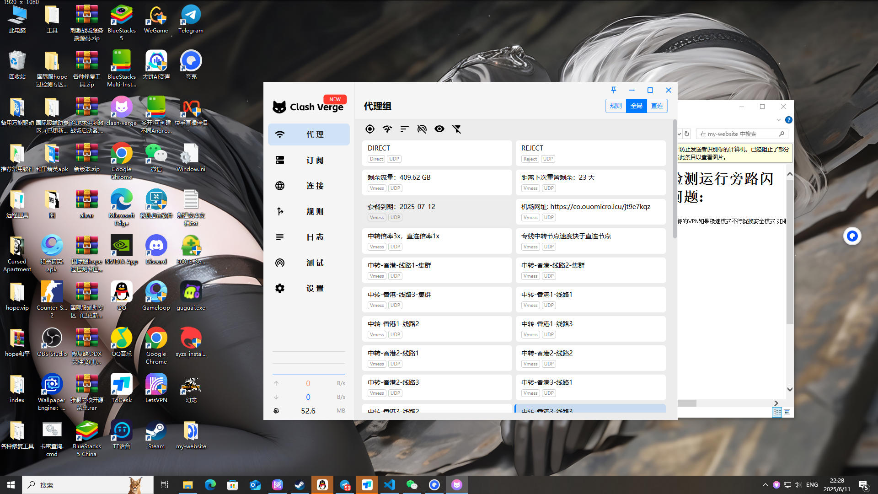878x494 pixels.
Task: Open the 代理 sidebar tab
Action: 309,134
